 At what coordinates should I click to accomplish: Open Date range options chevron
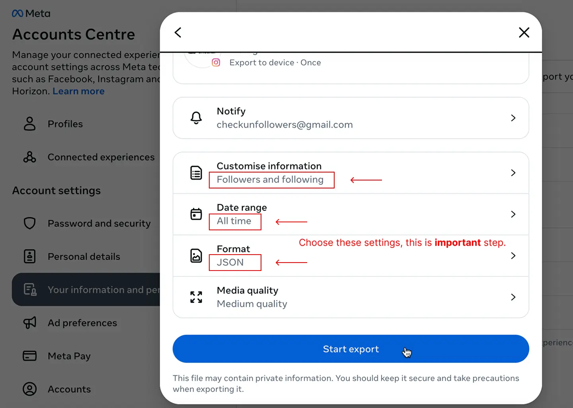coord(513,214)
